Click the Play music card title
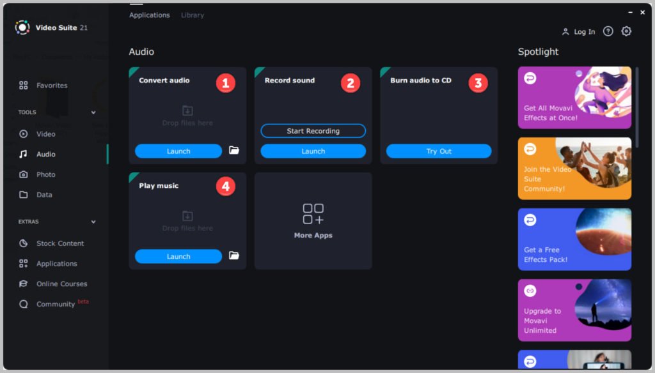 click(159, 186)
